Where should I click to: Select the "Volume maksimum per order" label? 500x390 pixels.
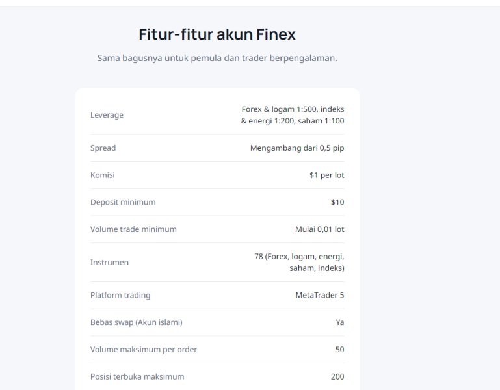[144, 350]
